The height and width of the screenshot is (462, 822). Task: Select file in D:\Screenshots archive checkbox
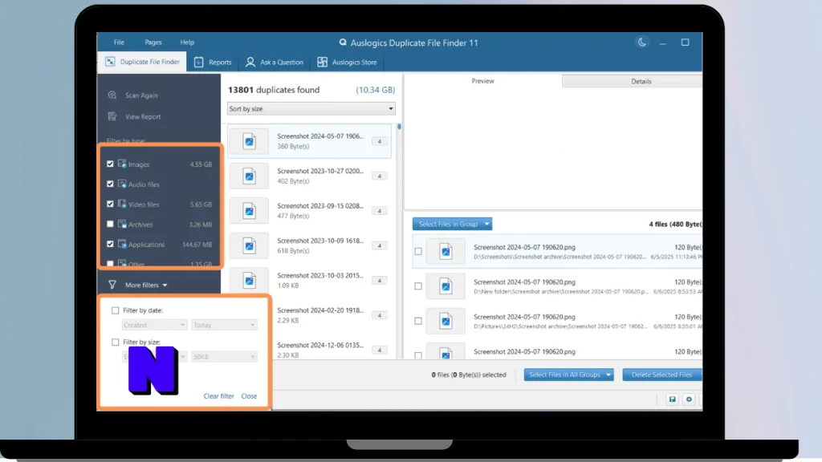tap(417, 251)
